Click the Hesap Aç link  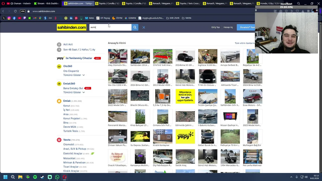228,27
